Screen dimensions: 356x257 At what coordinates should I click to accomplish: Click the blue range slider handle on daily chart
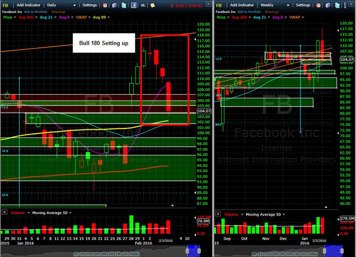193,251
